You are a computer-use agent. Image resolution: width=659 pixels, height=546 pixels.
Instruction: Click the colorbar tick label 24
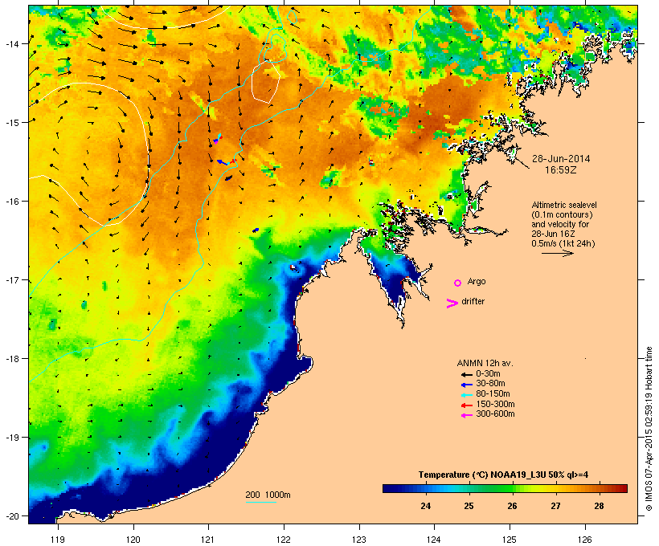point(425,506)
